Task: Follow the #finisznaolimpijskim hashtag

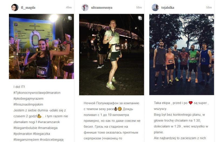Action: click(28, 104)
